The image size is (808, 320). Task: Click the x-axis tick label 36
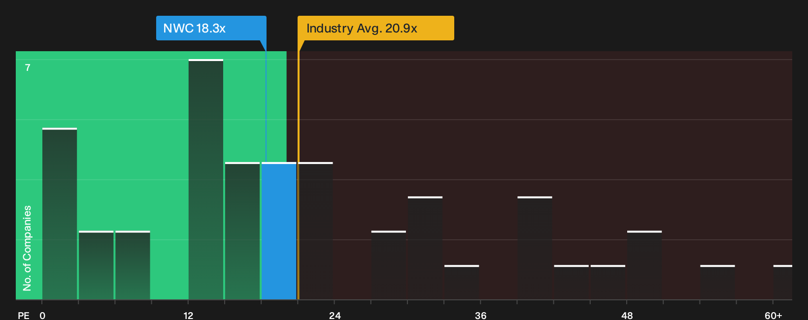[x=480, y=316]
